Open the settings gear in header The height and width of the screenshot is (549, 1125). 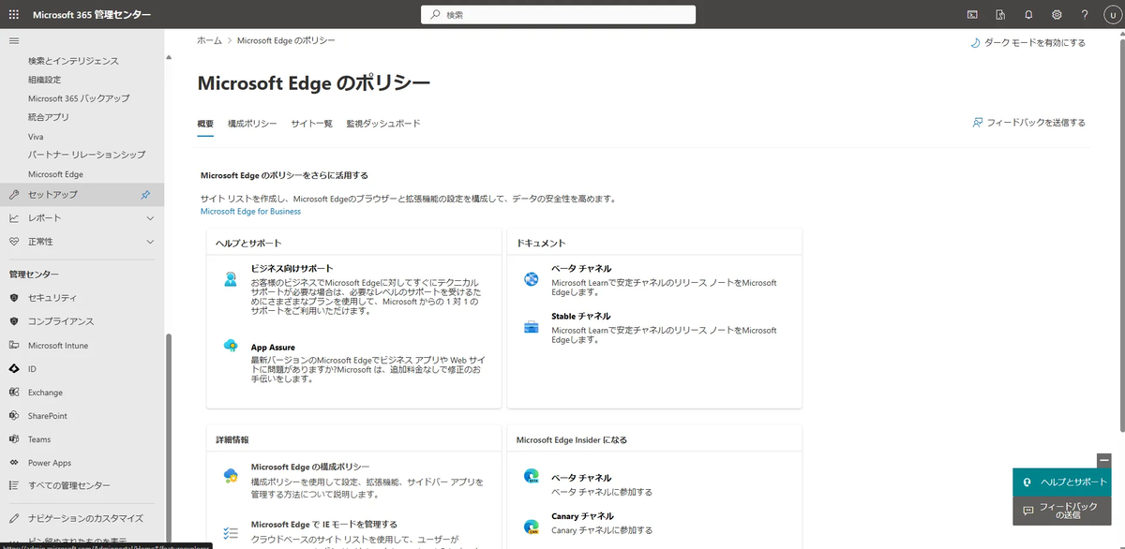1057,15
